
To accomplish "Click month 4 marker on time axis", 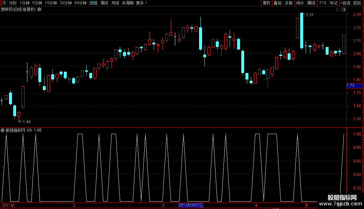I will click(256, 205).
